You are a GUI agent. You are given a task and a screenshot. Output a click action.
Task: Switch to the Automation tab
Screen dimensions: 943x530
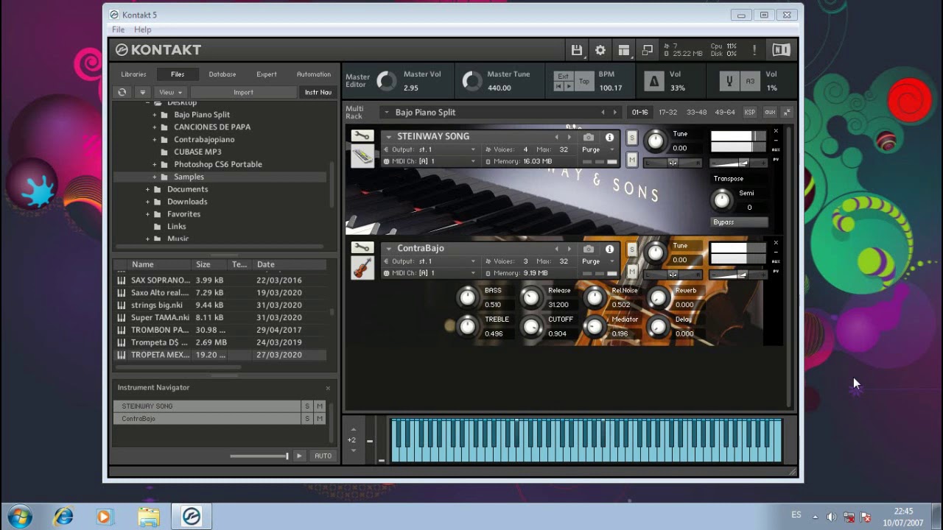(x=314, y=74)
